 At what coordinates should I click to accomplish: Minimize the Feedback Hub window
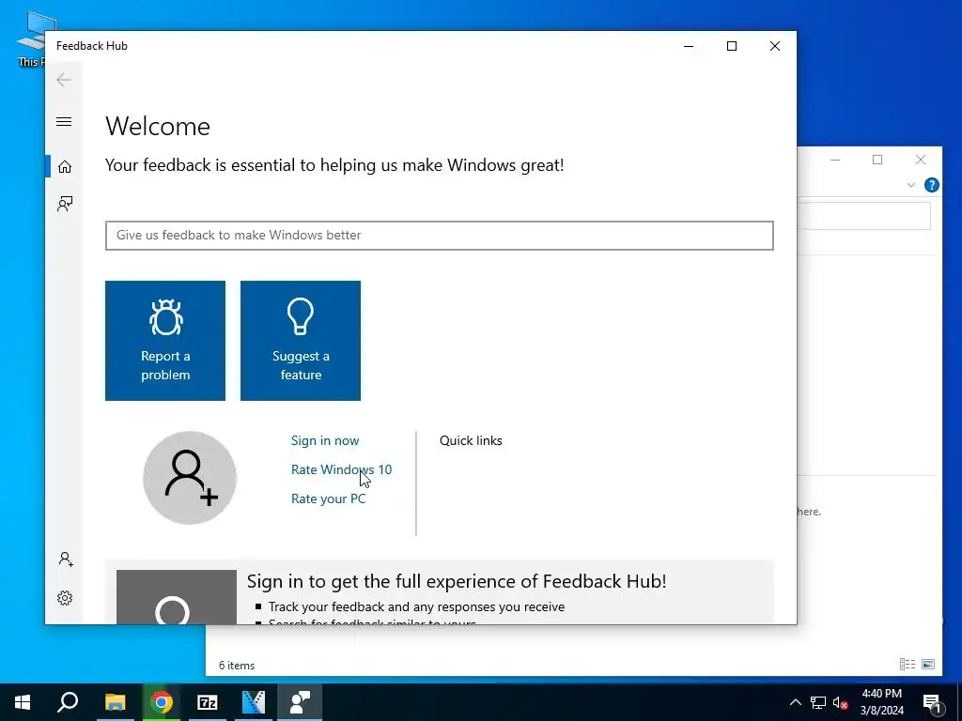pos(689,46)
